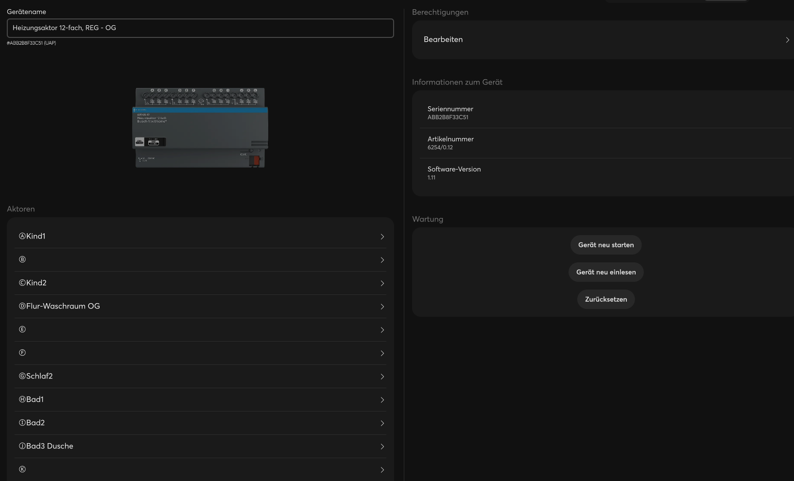The height and width of the screenshot is (481, 794).
Task: Click the chevron on the Kind1 row
Action: tap(382, 237)
